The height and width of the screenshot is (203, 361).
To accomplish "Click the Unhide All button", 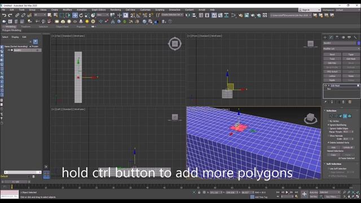I will click(347, 147).
